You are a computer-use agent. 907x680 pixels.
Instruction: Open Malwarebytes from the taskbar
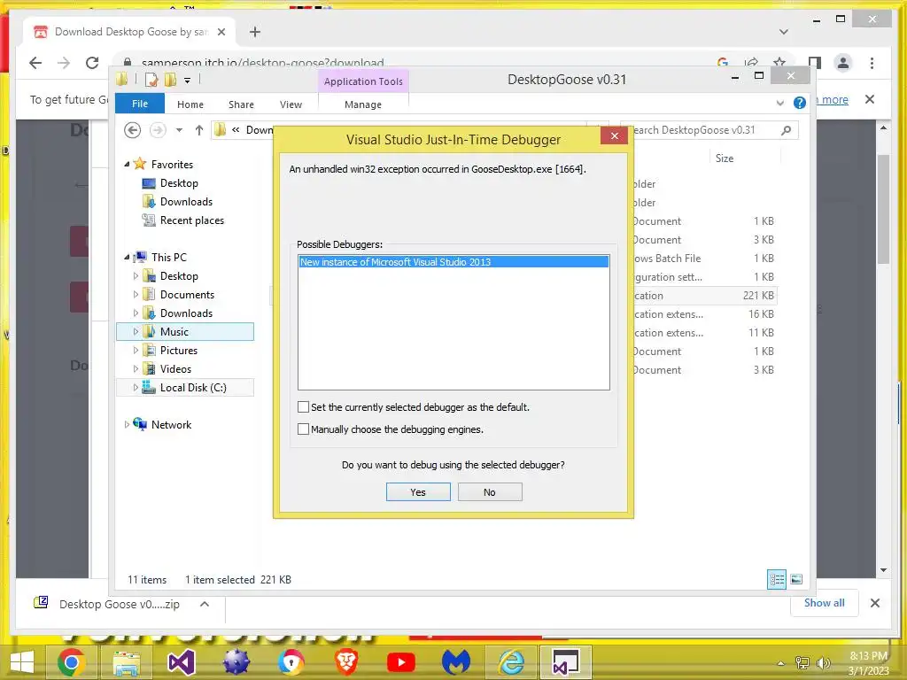click(456, 662)
